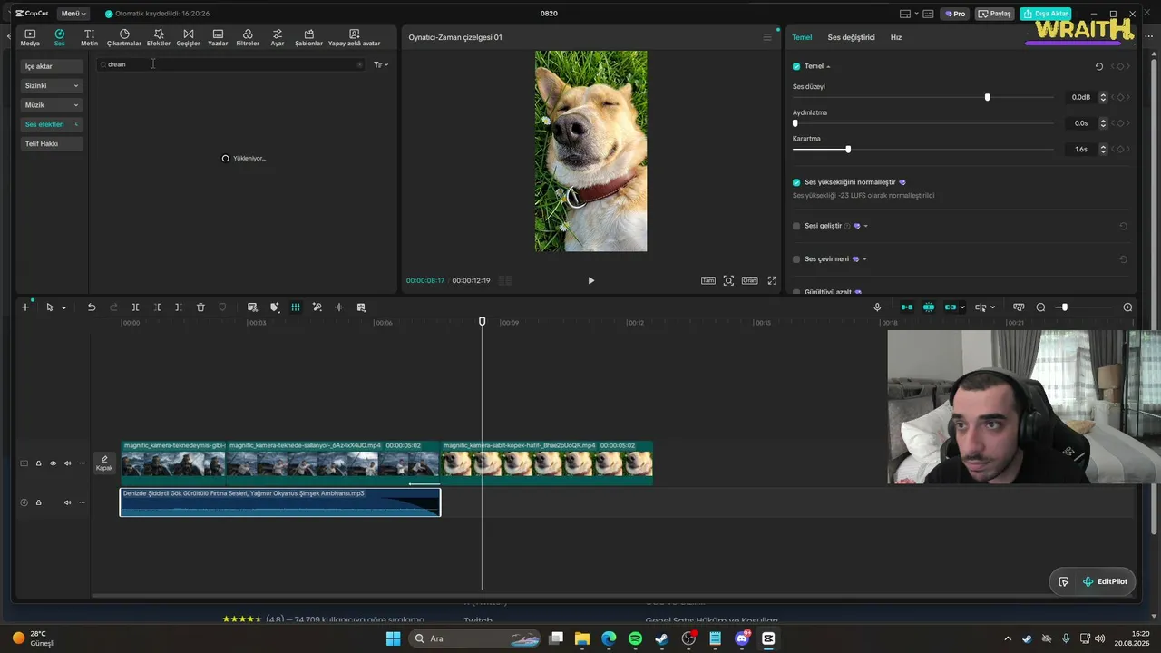Open the Filtreler tab
The image size is (1161, 653).
(x=248, y=37)
